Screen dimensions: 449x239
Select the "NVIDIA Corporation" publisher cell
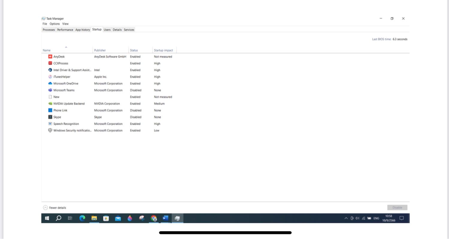[107, 104]
